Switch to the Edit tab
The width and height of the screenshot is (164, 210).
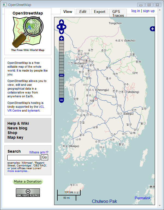tap(83, 12)
